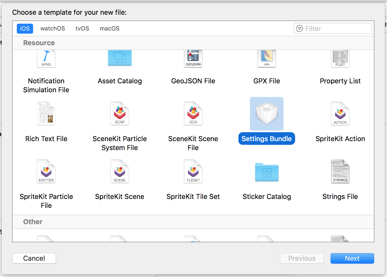387x277 pixels.
Task: Click inside the Filter search field
Action: pos(333,28)
